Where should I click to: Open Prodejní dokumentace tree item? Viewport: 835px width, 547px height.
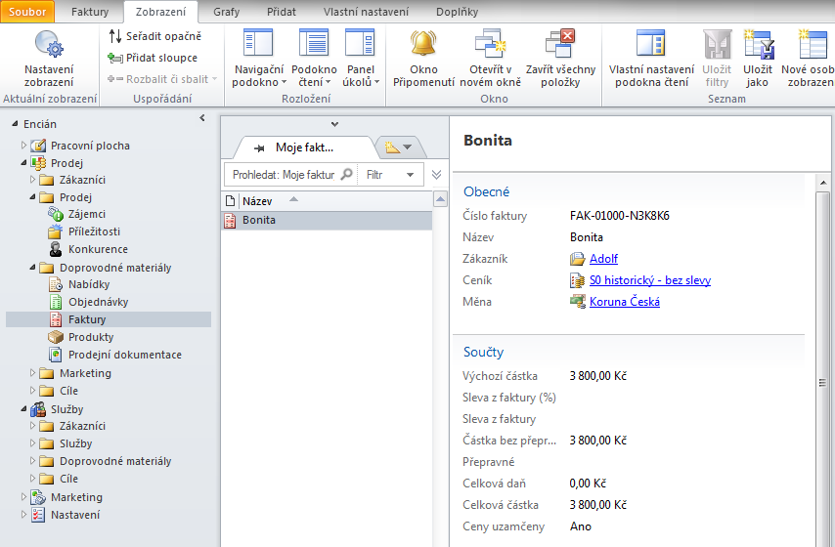(x=124, y=355)
